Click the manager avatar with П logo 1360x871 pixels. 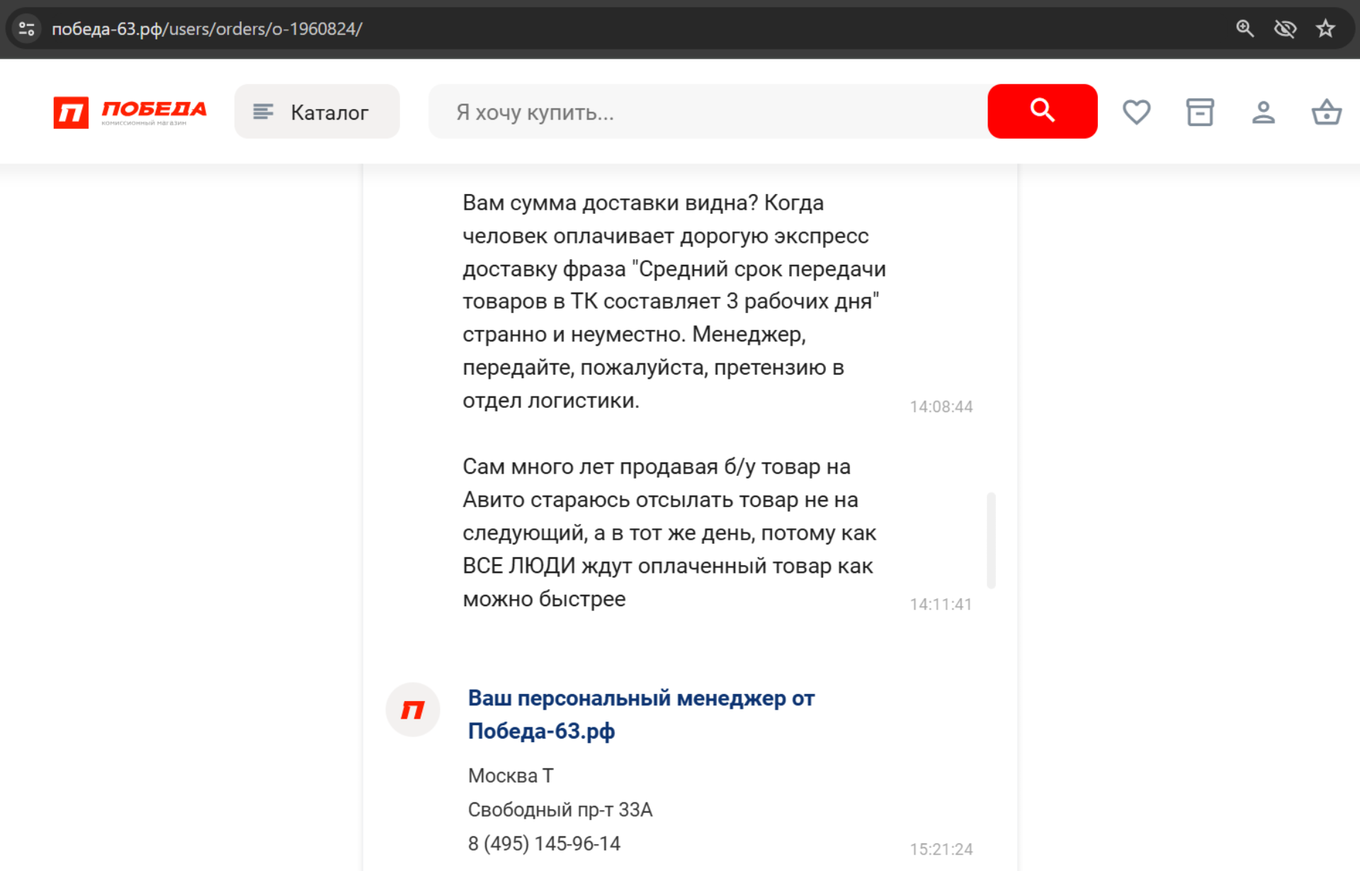[413, 710]
